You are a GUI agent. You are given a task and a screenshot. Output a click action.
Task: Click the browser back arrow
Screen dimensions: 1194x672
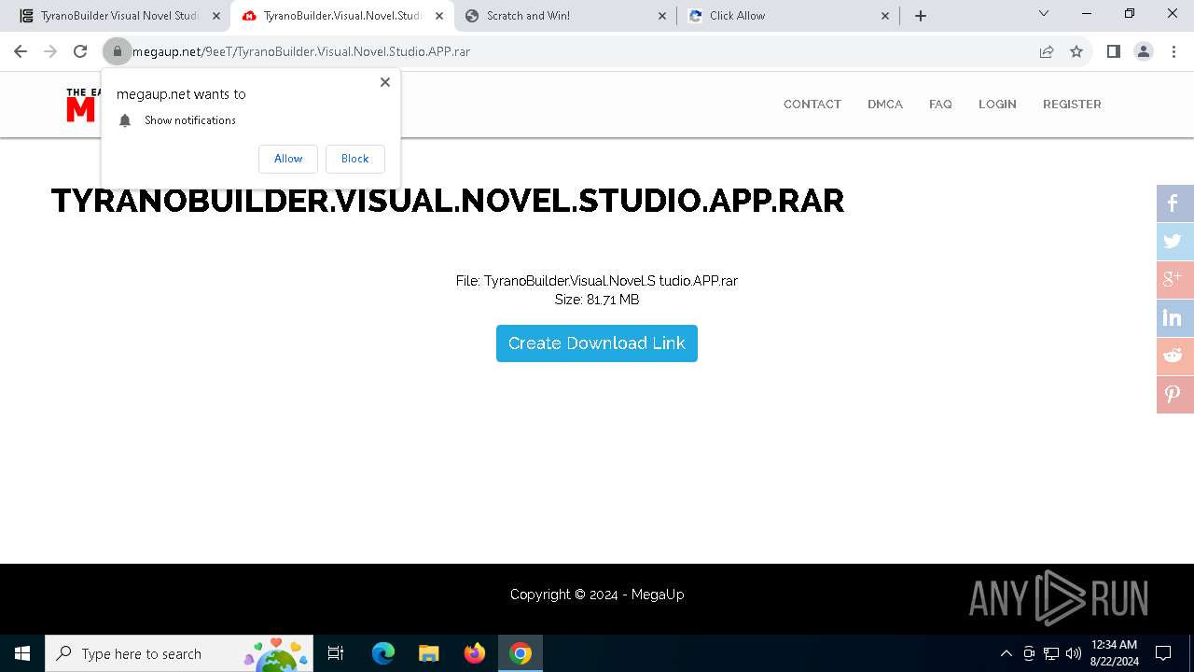click(21, 51)
